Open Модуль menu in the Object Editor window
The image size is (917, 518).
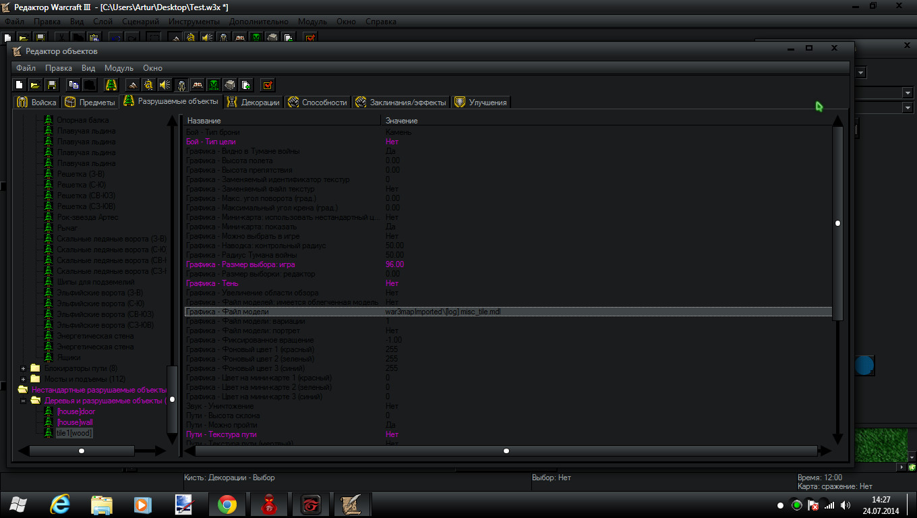coord(119,68)
